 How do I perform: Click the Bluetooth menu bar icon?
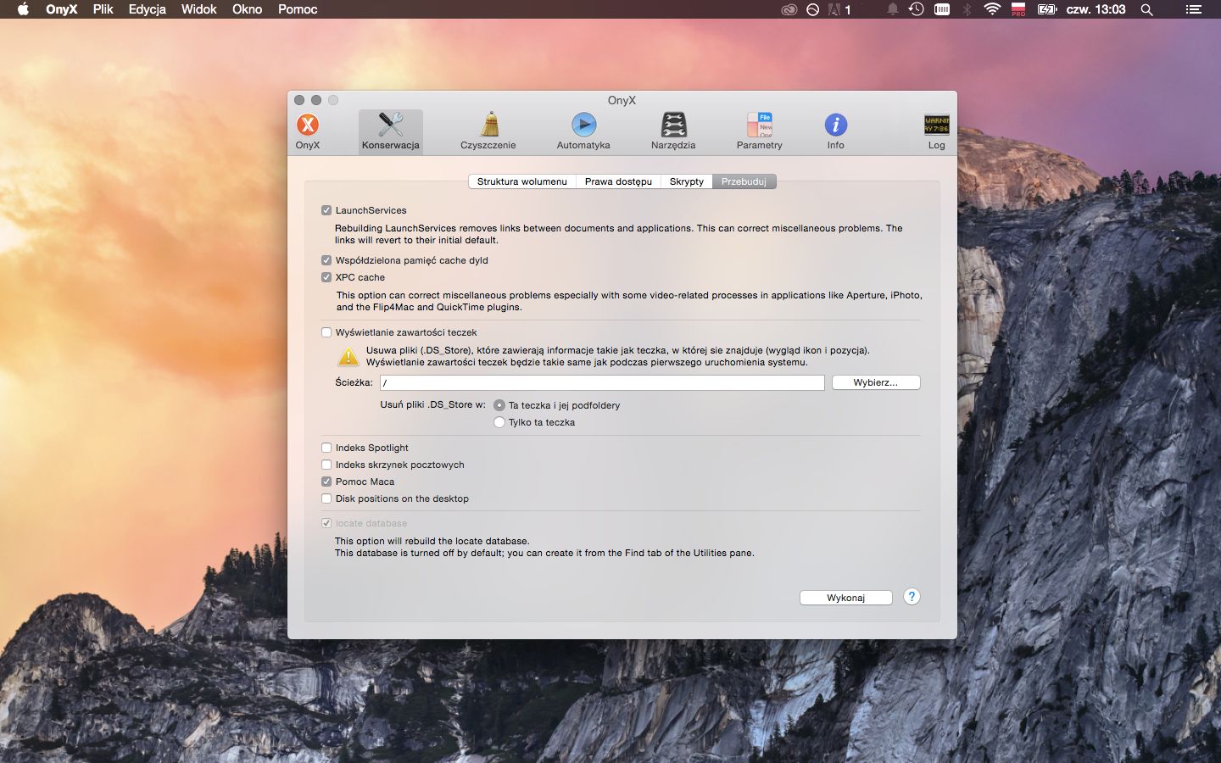967,9
